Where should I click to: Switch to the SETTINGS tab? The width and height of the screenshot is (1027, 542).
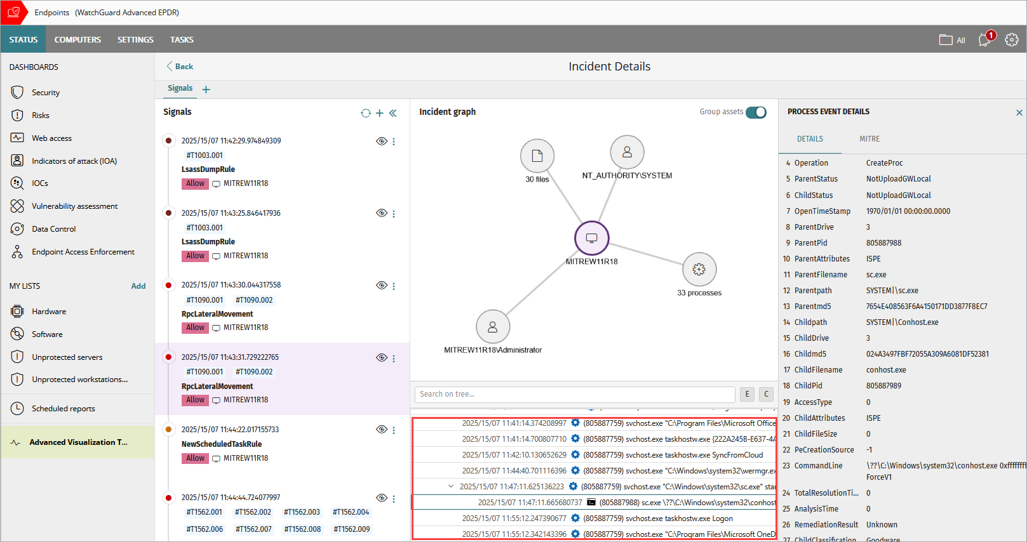[135, 39]
